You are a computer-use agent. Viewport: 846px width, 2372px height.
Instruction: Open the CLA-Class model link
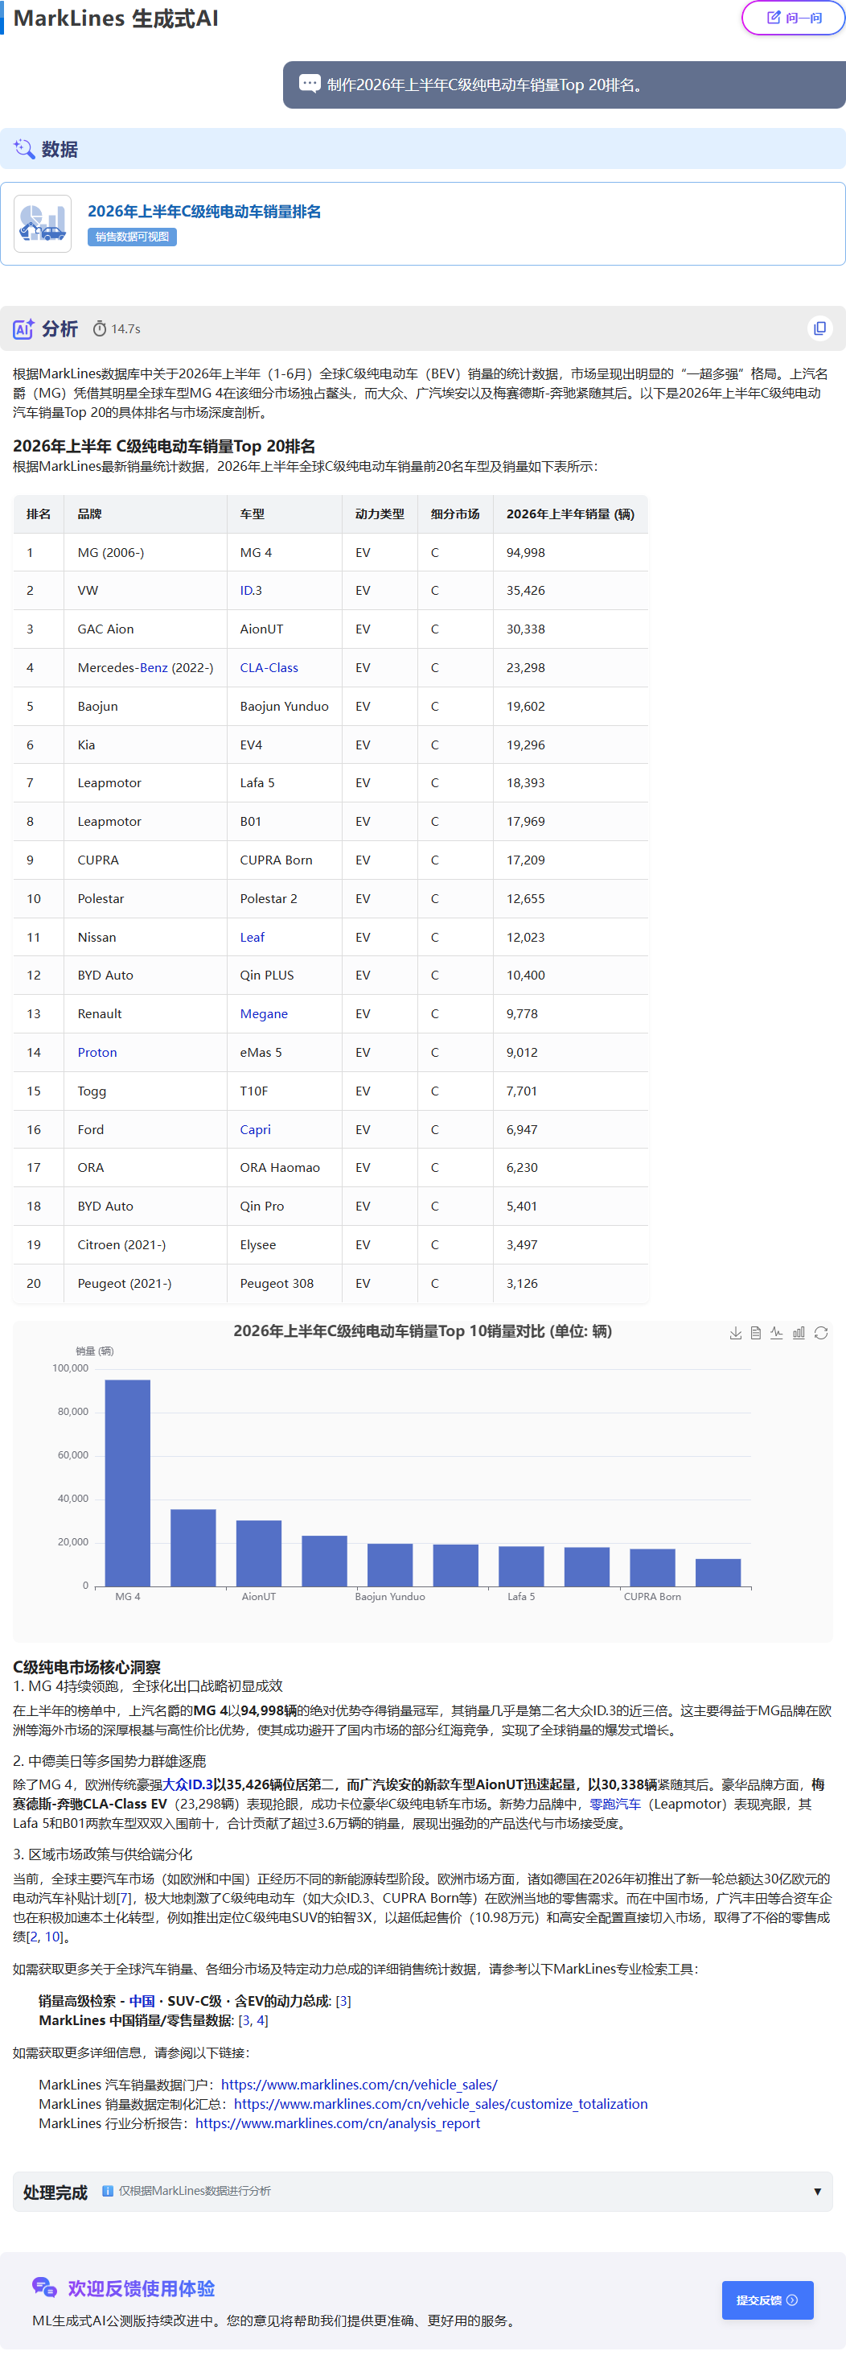(x=269, y=667)
